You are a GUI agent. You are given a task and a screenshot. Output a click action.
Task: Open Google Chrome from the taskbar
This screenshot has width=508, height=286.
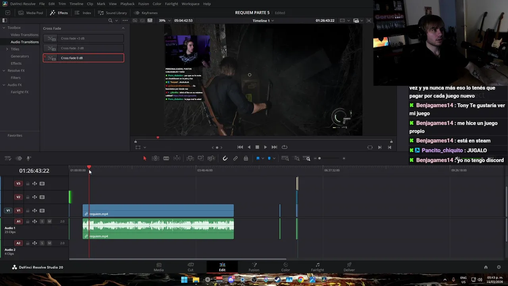[x=301, y=280]
